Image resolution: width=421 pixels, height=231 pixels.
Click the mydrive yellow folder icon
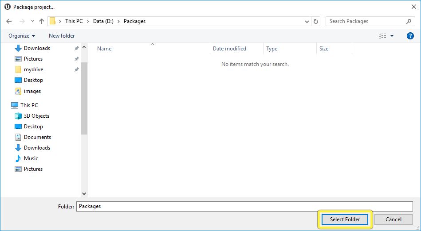(18, 69)
